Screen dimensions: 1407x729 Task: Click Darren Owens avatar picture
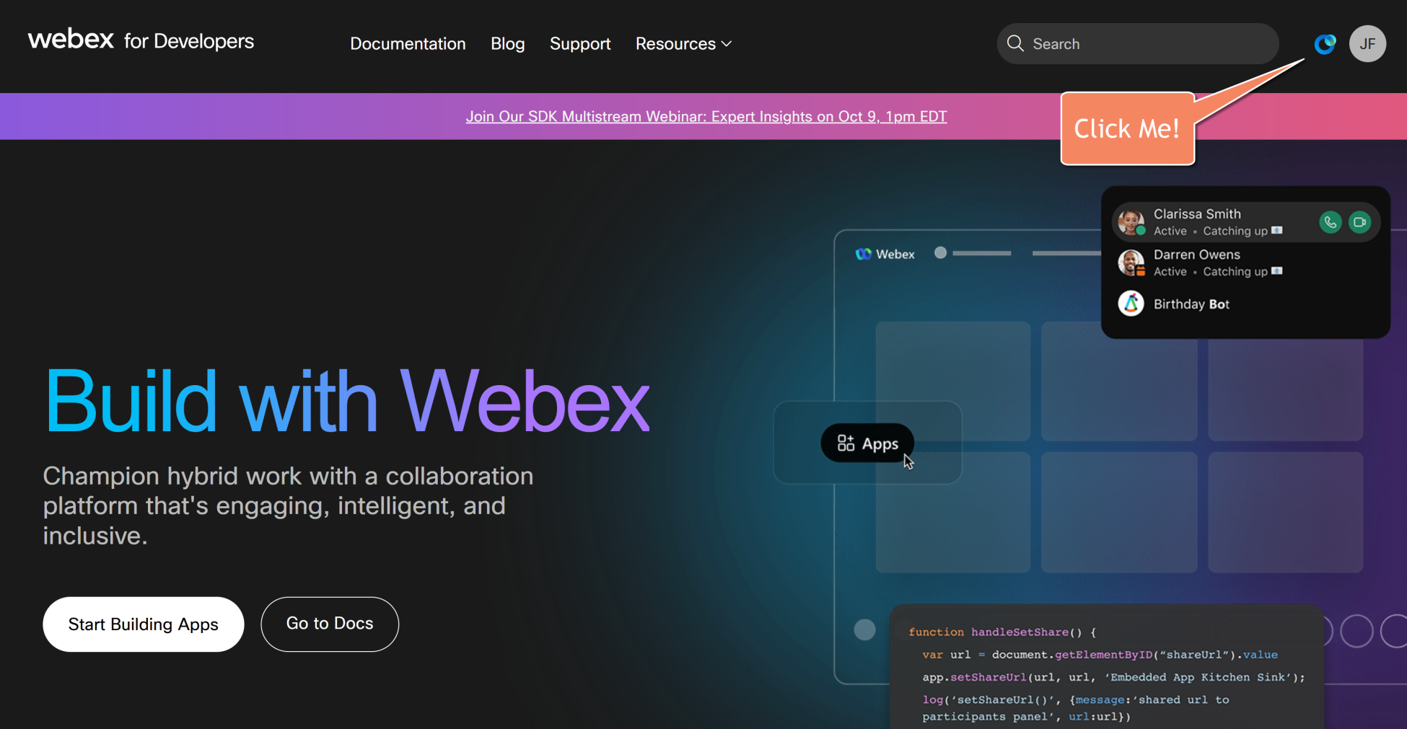pos(1131,262)
